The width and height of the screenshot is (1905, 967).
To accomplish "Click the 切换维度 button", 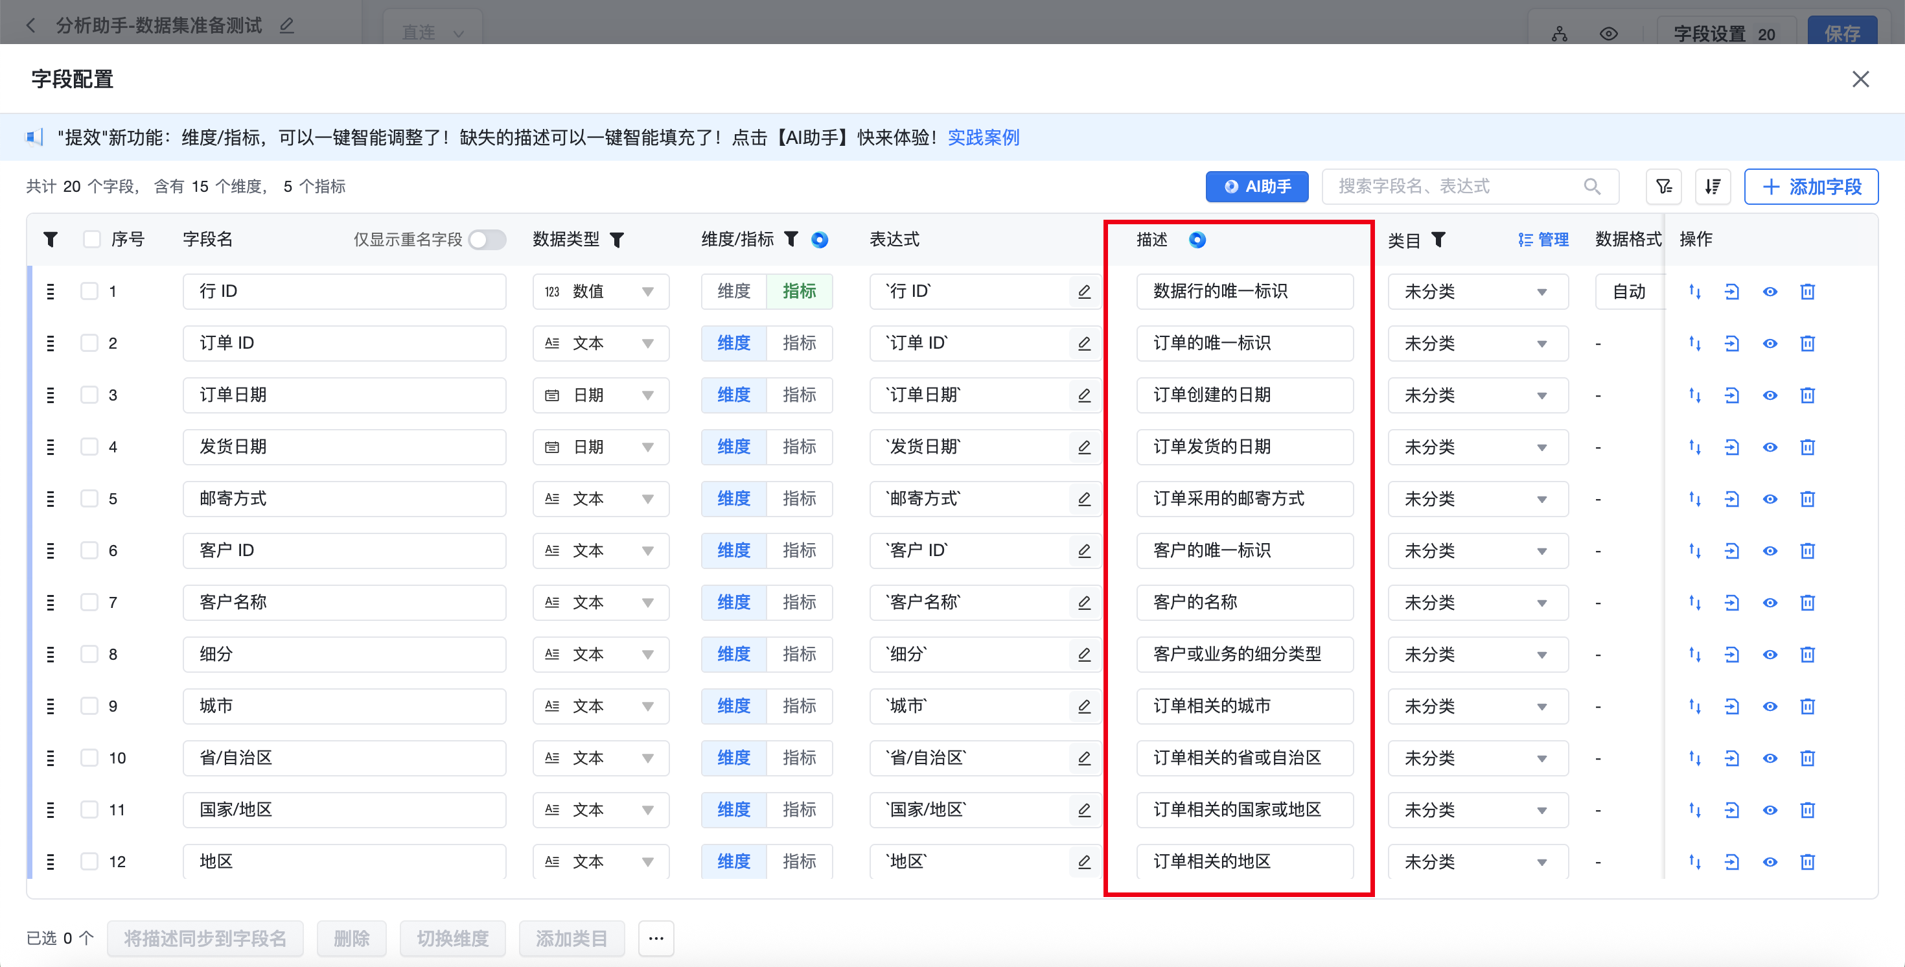I will point(452,938).
